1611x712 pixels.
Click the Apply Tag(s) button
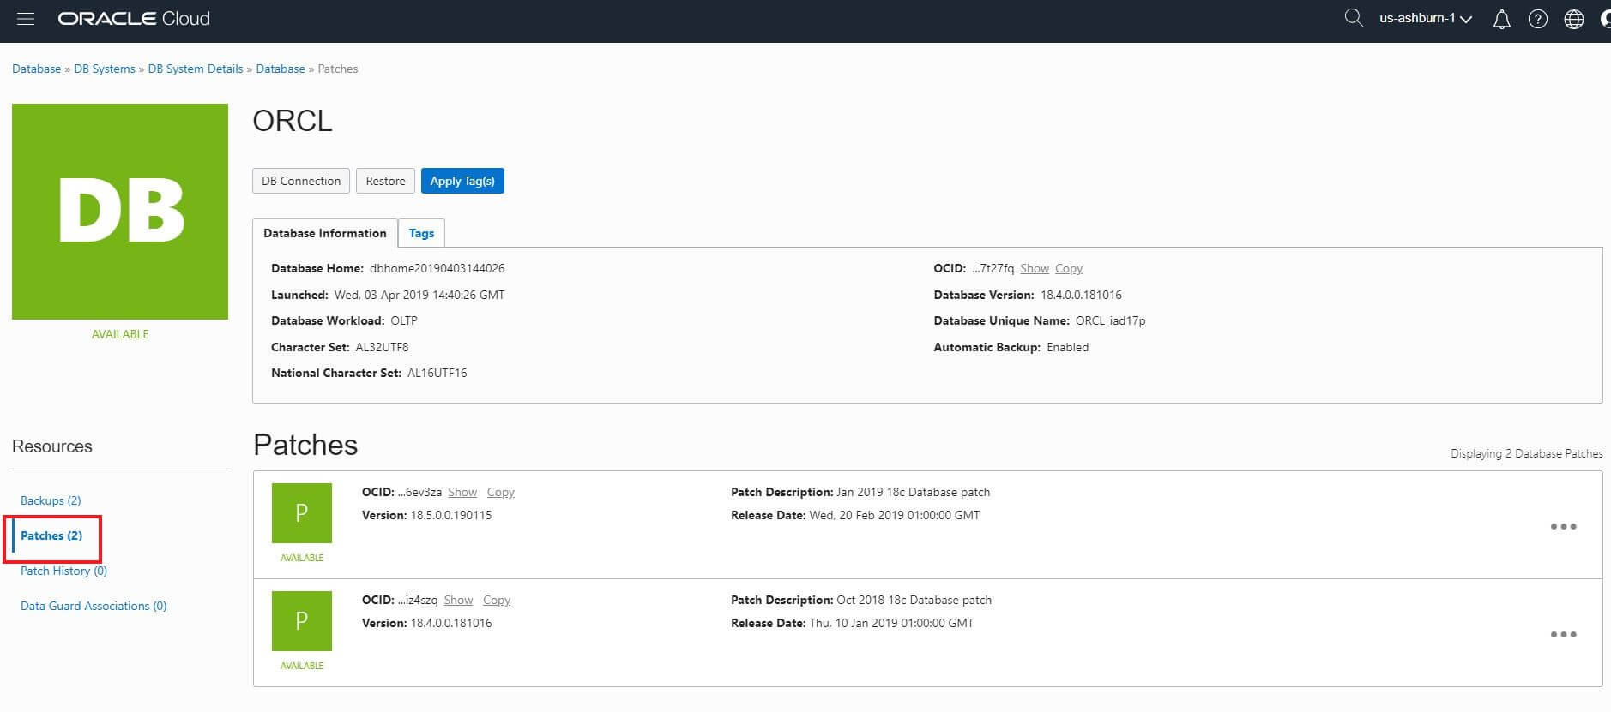pyautogui.click(x=462, y=181)
